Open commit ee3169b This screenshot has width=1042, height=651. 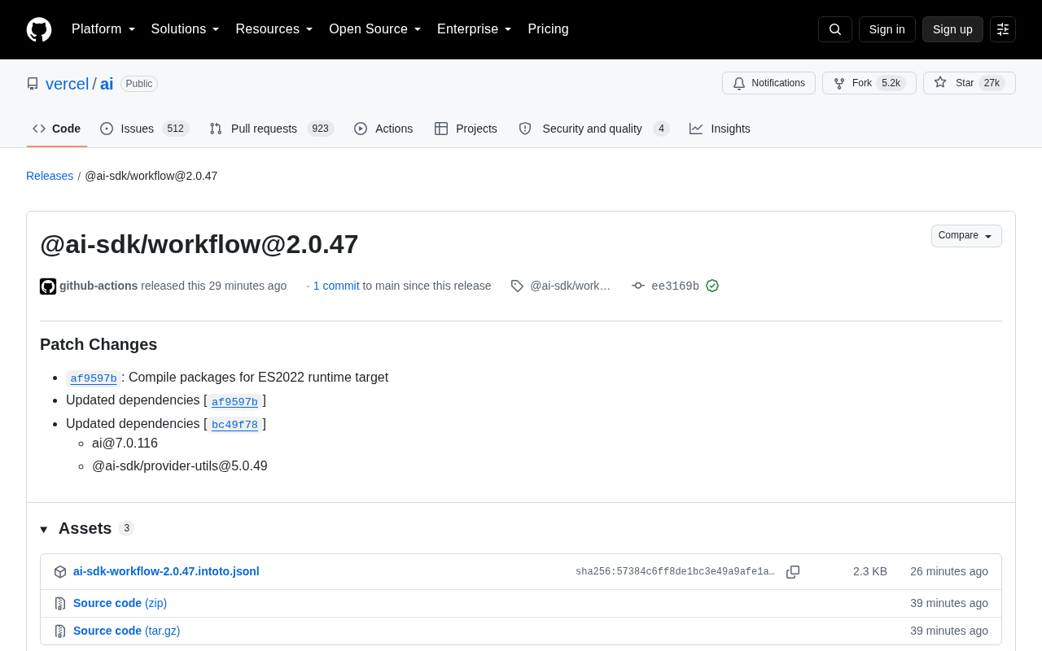click(676, 286)
